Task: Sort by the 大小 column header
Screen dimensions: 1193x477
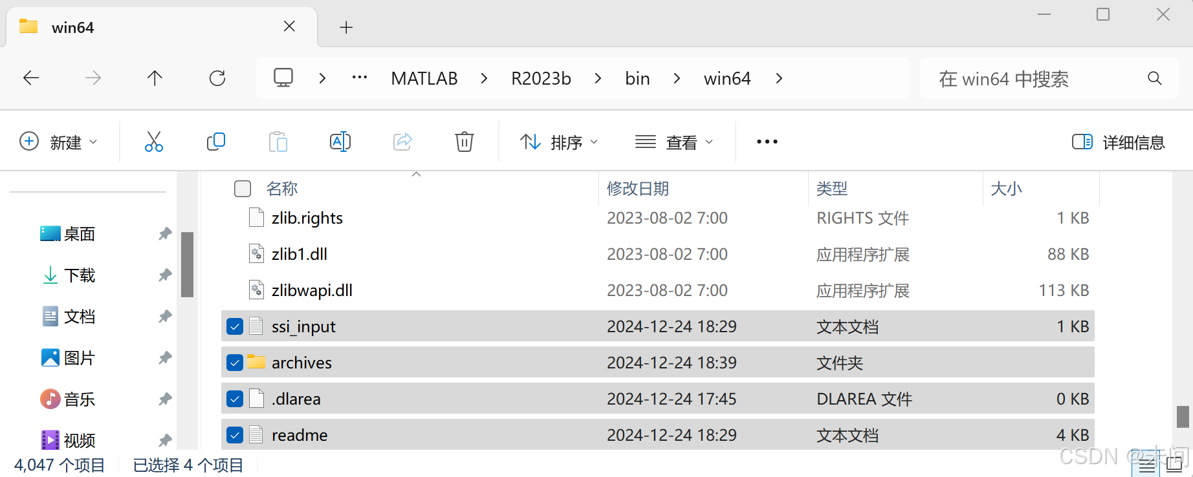Action: tap(1007, 189)
